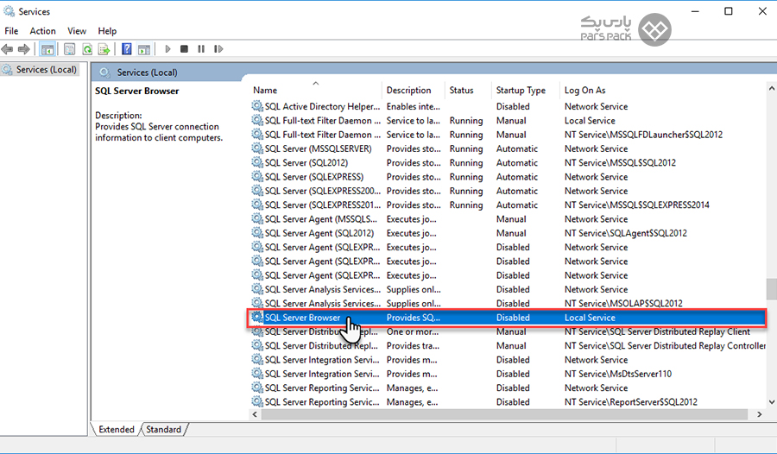Click gear icon of SQL Server (SQL2012)
This screenshot has height=454, width=777.
pos(257,162)
